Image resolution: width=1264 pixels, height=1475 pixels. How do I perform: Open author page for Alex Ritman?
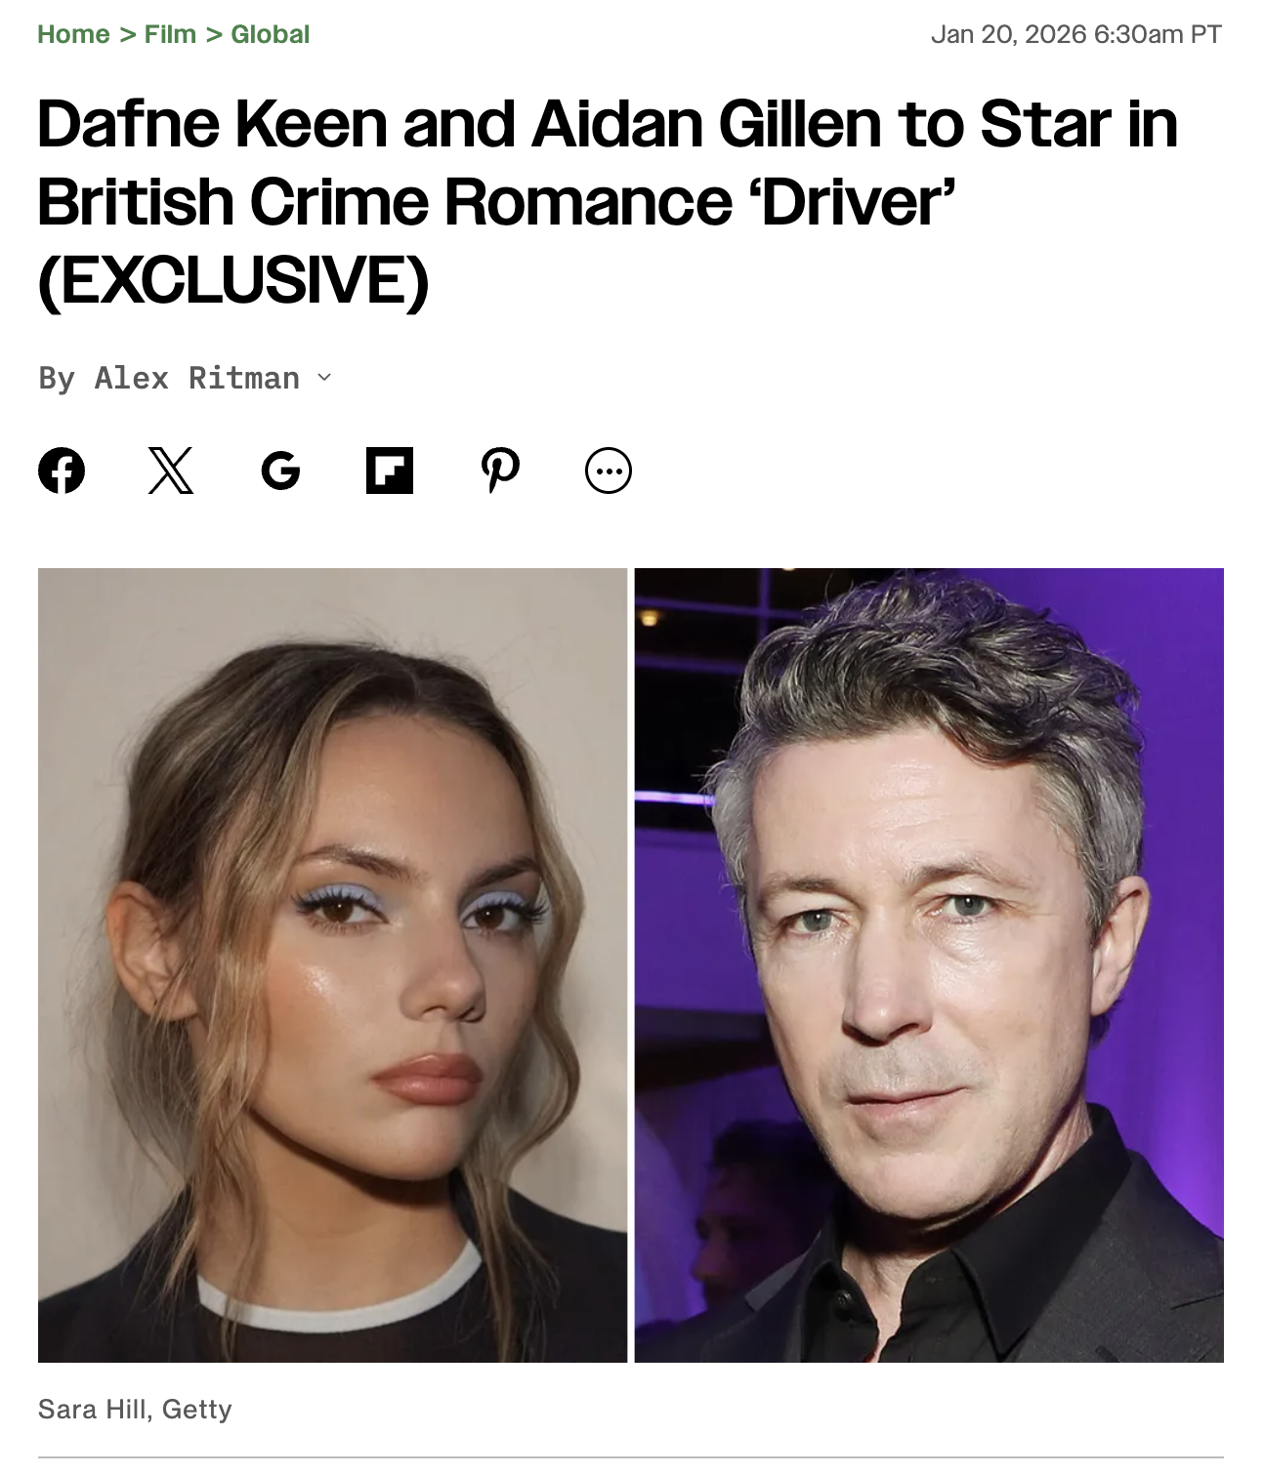[197, 378]
